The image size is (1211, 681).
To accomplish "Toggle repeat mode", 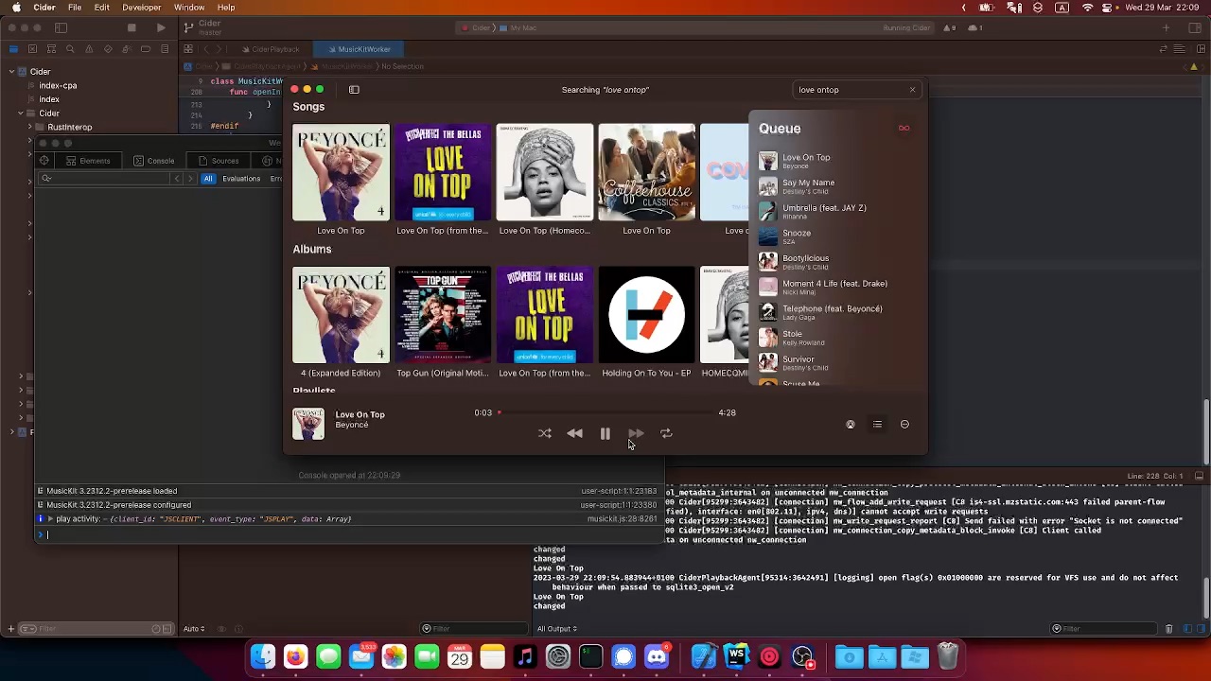I will (x=666, y=433).
